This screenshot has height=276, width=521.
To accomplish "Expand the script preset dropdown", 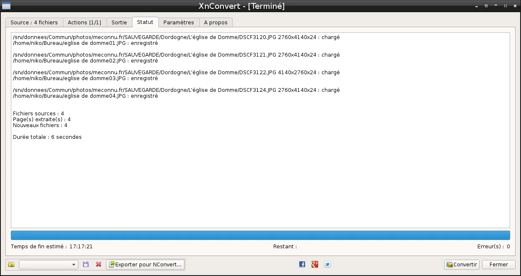I will [49, 265].
